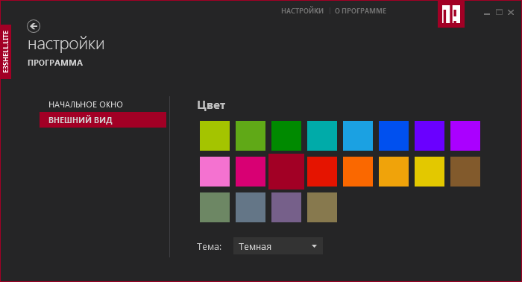Open the Тема dropdown showing Темная
The image size is (522, 282).
point(278,246)
